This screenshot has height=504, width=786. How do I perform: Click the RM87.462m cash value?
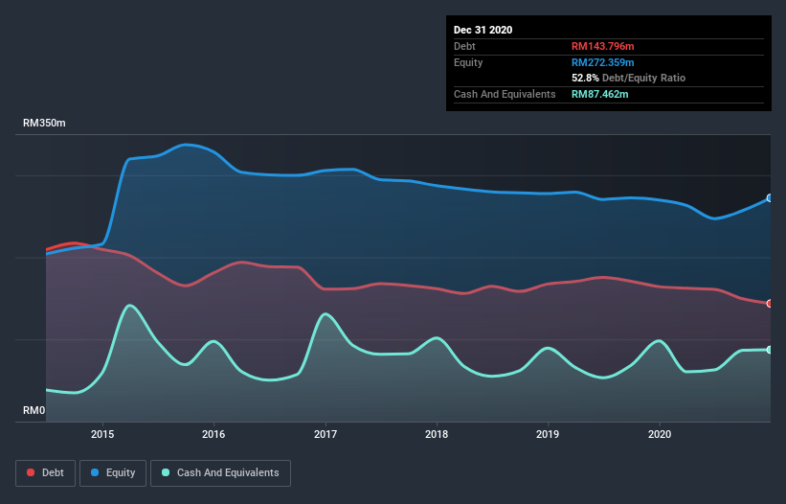click(599, 94)
